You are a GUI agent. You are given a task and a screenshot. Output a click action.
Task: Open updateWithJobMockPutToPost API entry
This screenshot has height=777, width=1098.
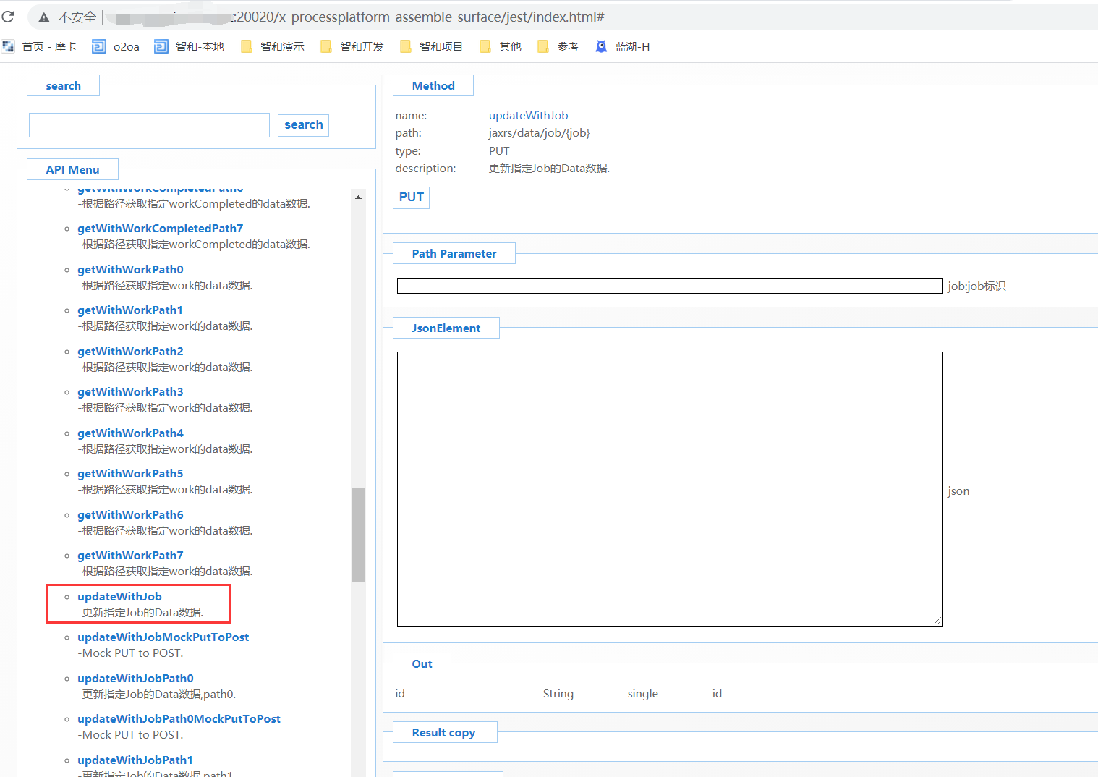coord(163,637)
